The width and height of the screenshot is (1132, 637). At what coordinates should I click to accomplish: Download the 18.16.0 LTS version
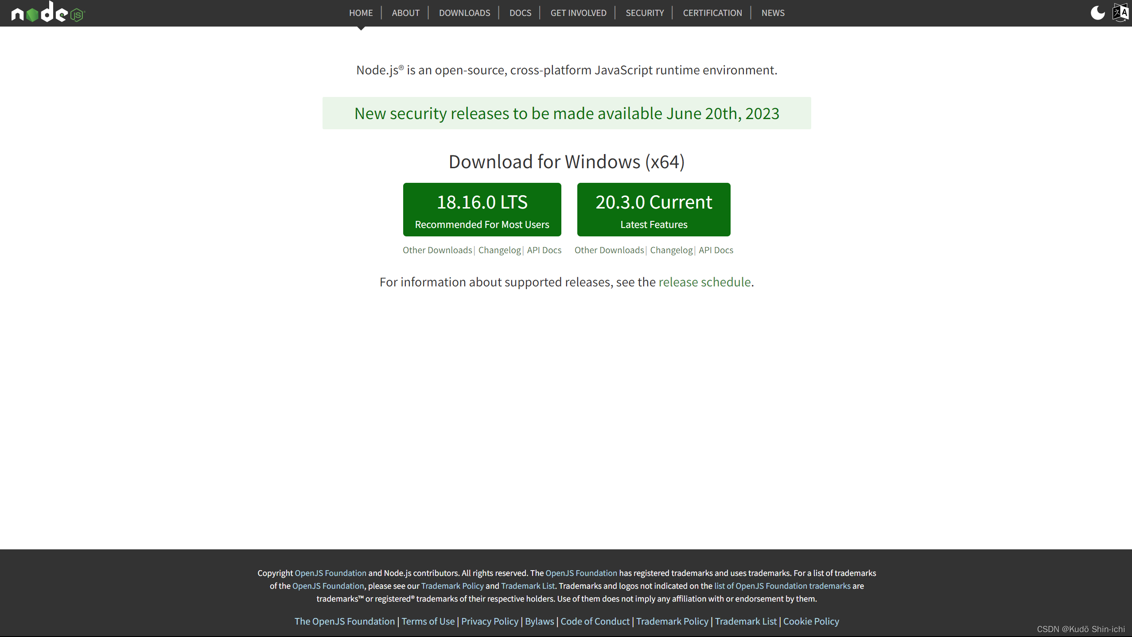tap(482, 209)
